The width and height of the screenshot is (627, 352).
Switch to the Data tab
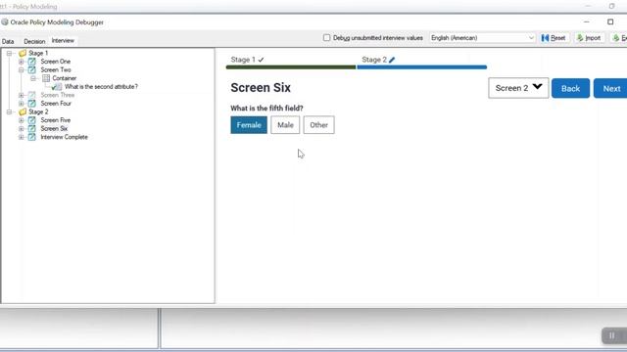pos(8,41)
